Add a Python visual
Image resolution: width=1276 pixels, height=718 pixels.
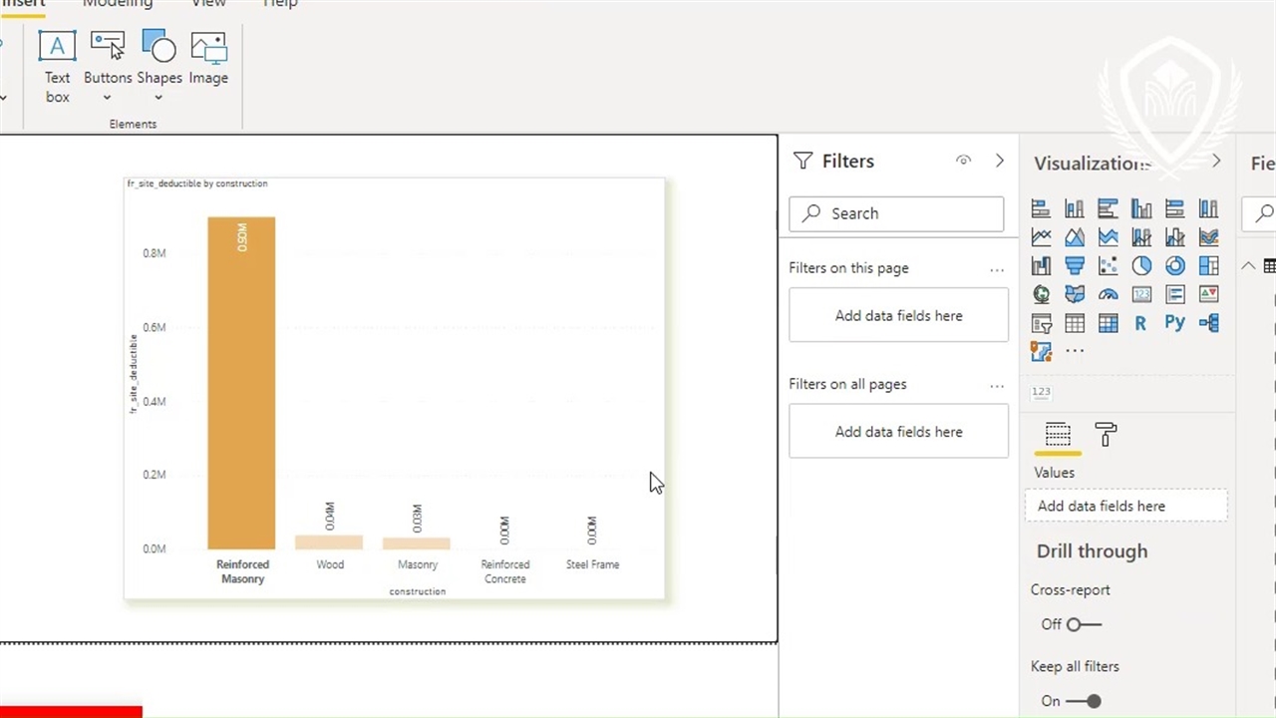(1174, 323)
